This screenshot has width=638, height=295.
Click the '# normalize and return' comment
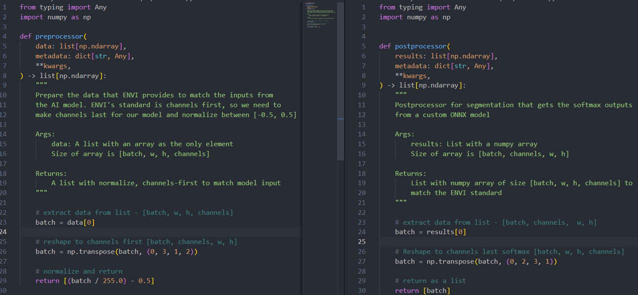(79, 271)
